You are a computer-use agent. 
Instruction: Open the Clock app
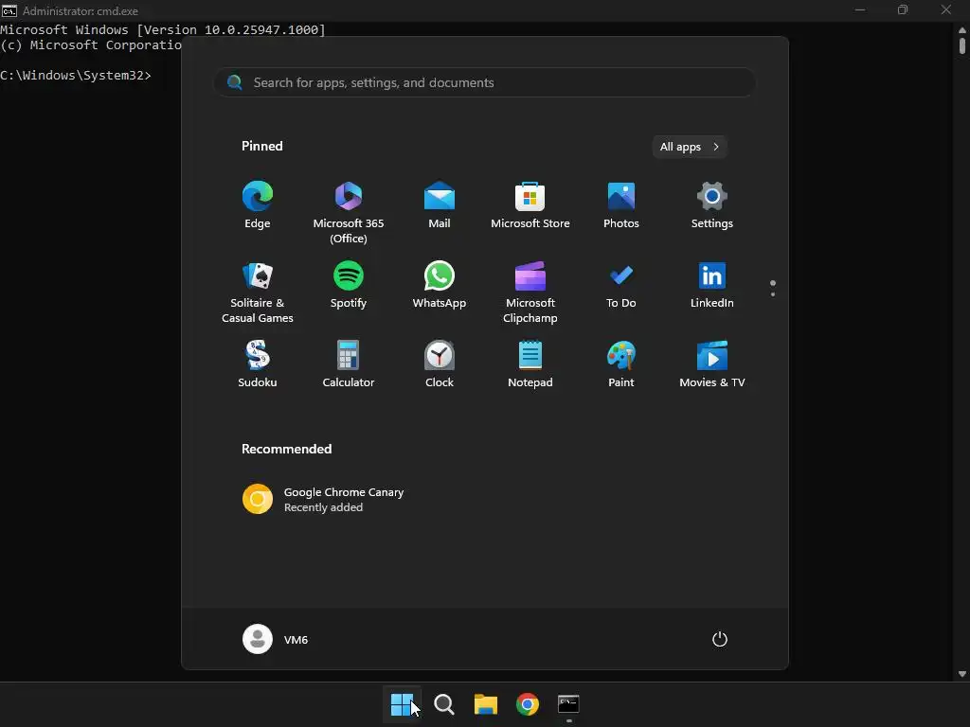click(x=440, y=364)
